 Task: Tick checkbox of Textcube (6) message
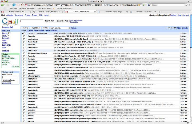tap(24, 50)
